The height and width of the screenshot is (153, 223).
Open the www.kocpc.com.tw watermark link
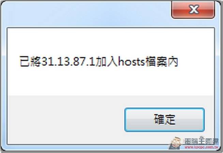point(202,147)
